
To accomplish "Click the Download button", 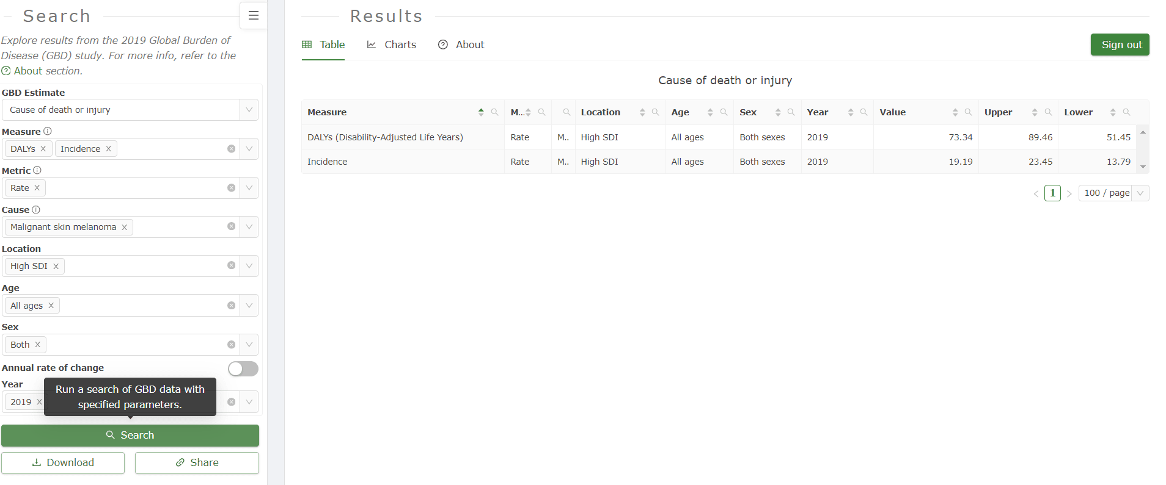I will [x=63, y=463].
